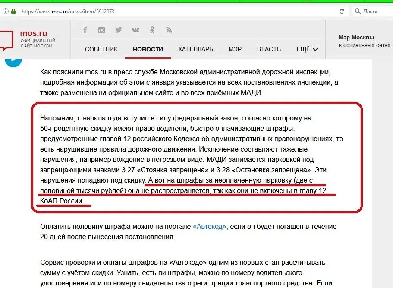The height and width of the screenshot is (288, 393).
Task: Click the magnifier icon in search box
Action: tap(358, 11)
